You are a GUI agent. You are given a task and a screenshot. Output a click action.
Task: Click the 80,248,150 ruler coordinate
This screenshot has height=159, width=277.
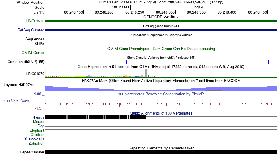(73, 12)
